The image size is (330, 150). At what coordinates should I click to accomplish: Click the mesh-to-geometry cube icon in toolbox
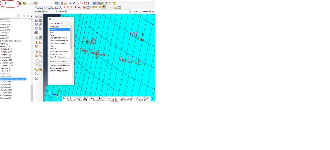36,32
